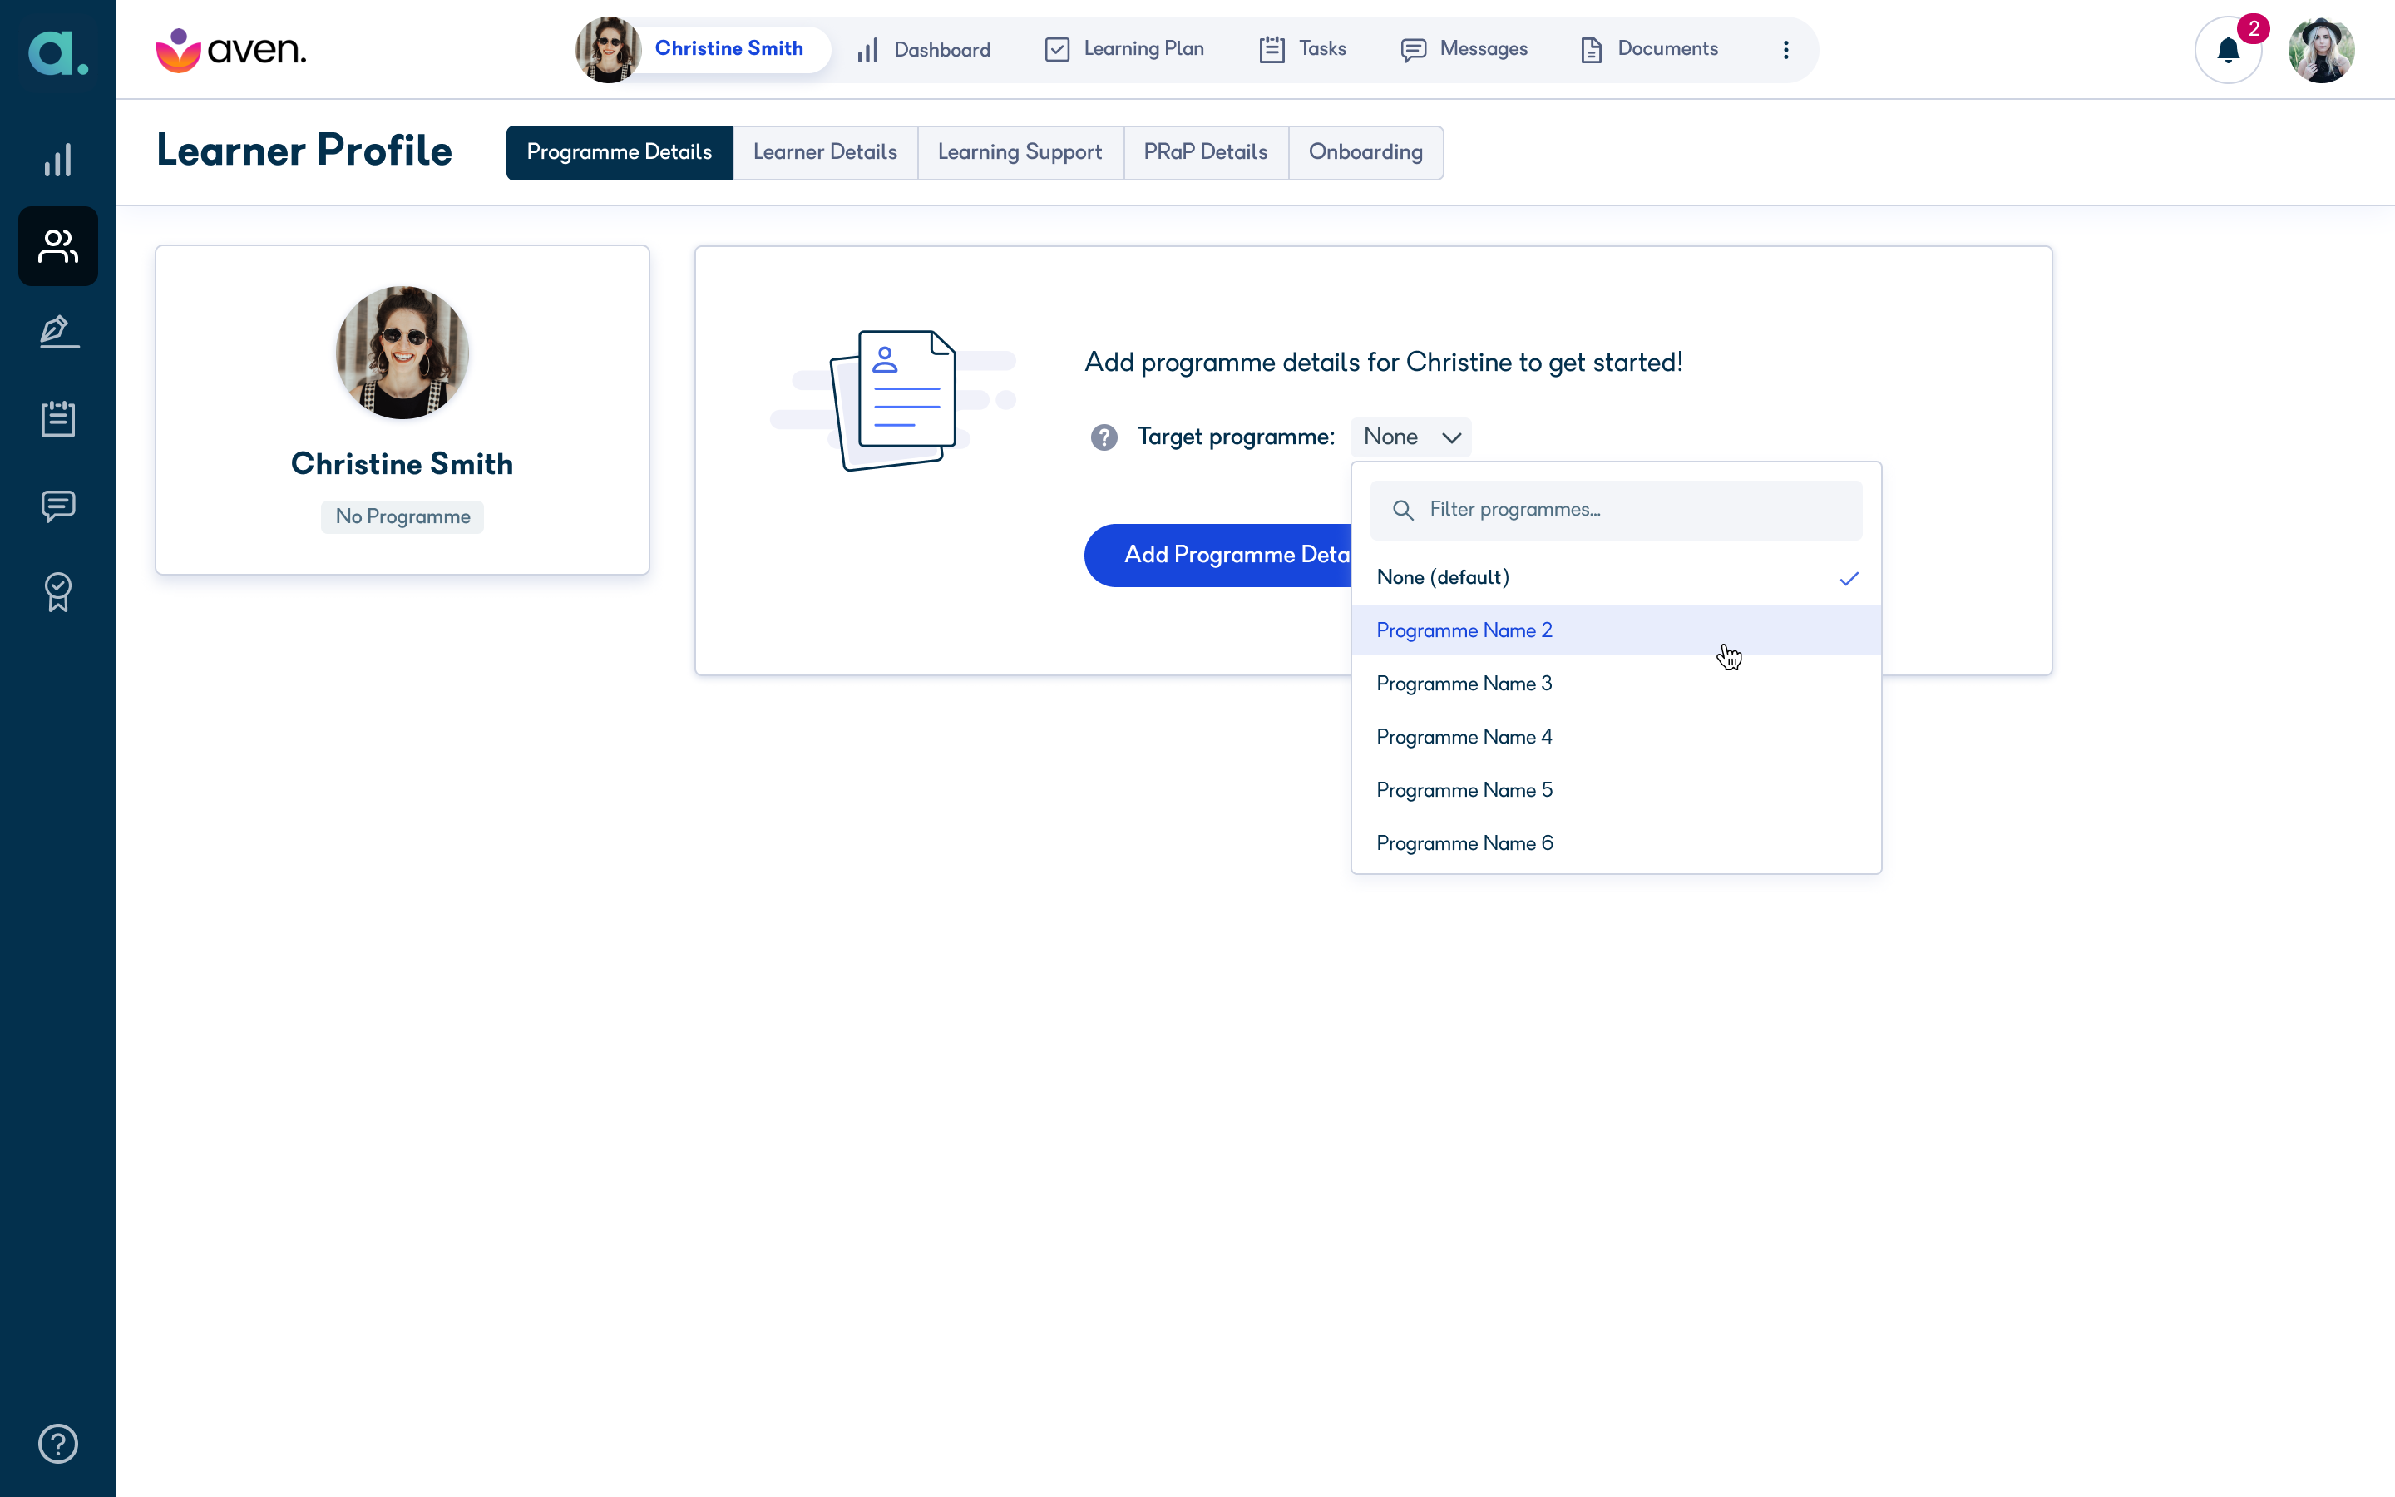
Task: Select Programme Name 2 option
Action: click(x=1616, y=630)
